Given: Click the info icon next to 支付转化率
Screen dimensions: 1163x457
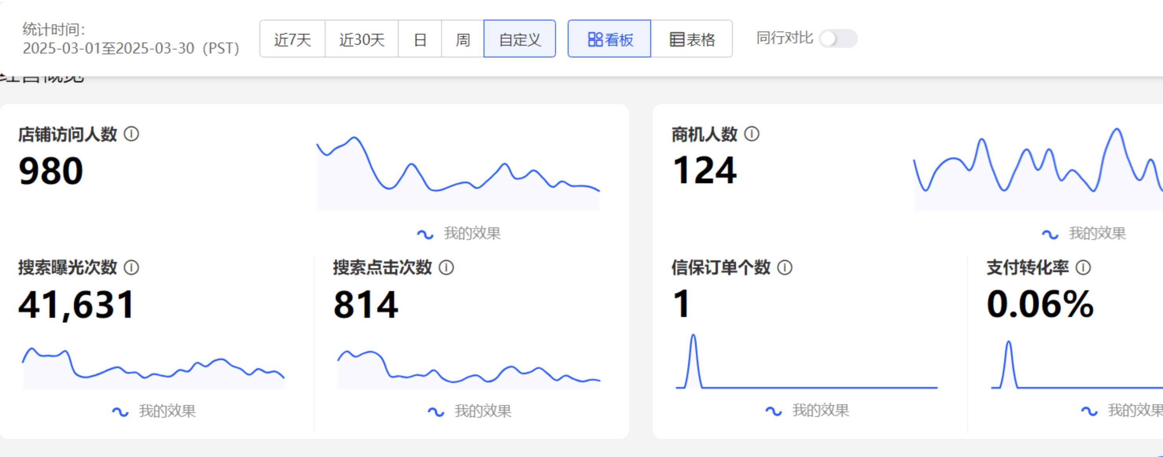Looking at the screenshot, I should click(1083, 268).
